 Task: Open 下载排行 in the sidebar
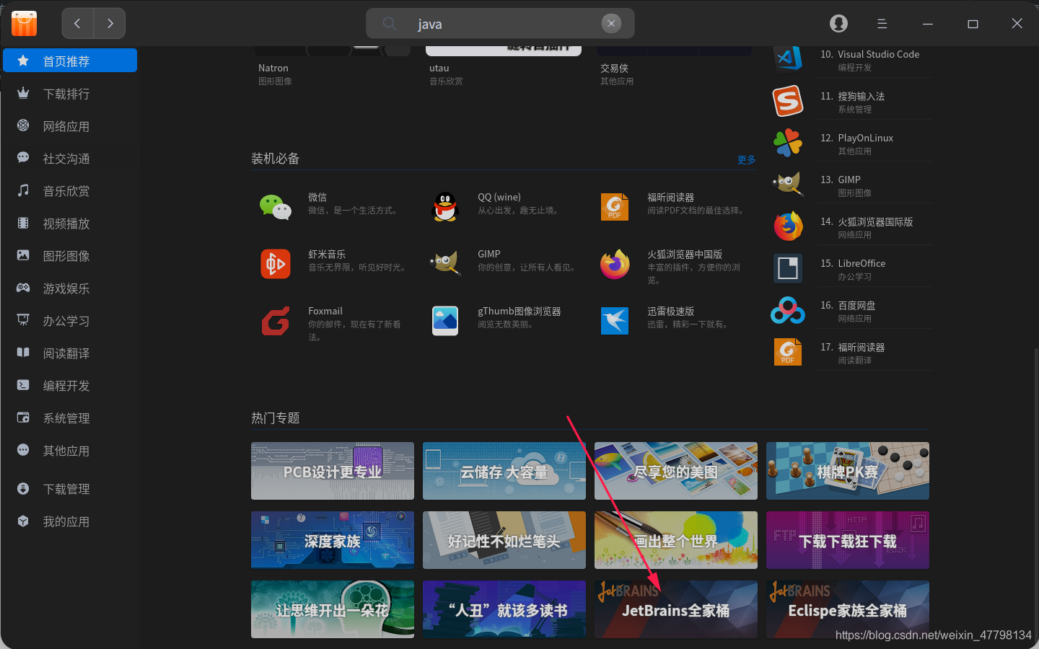point(70,94)
